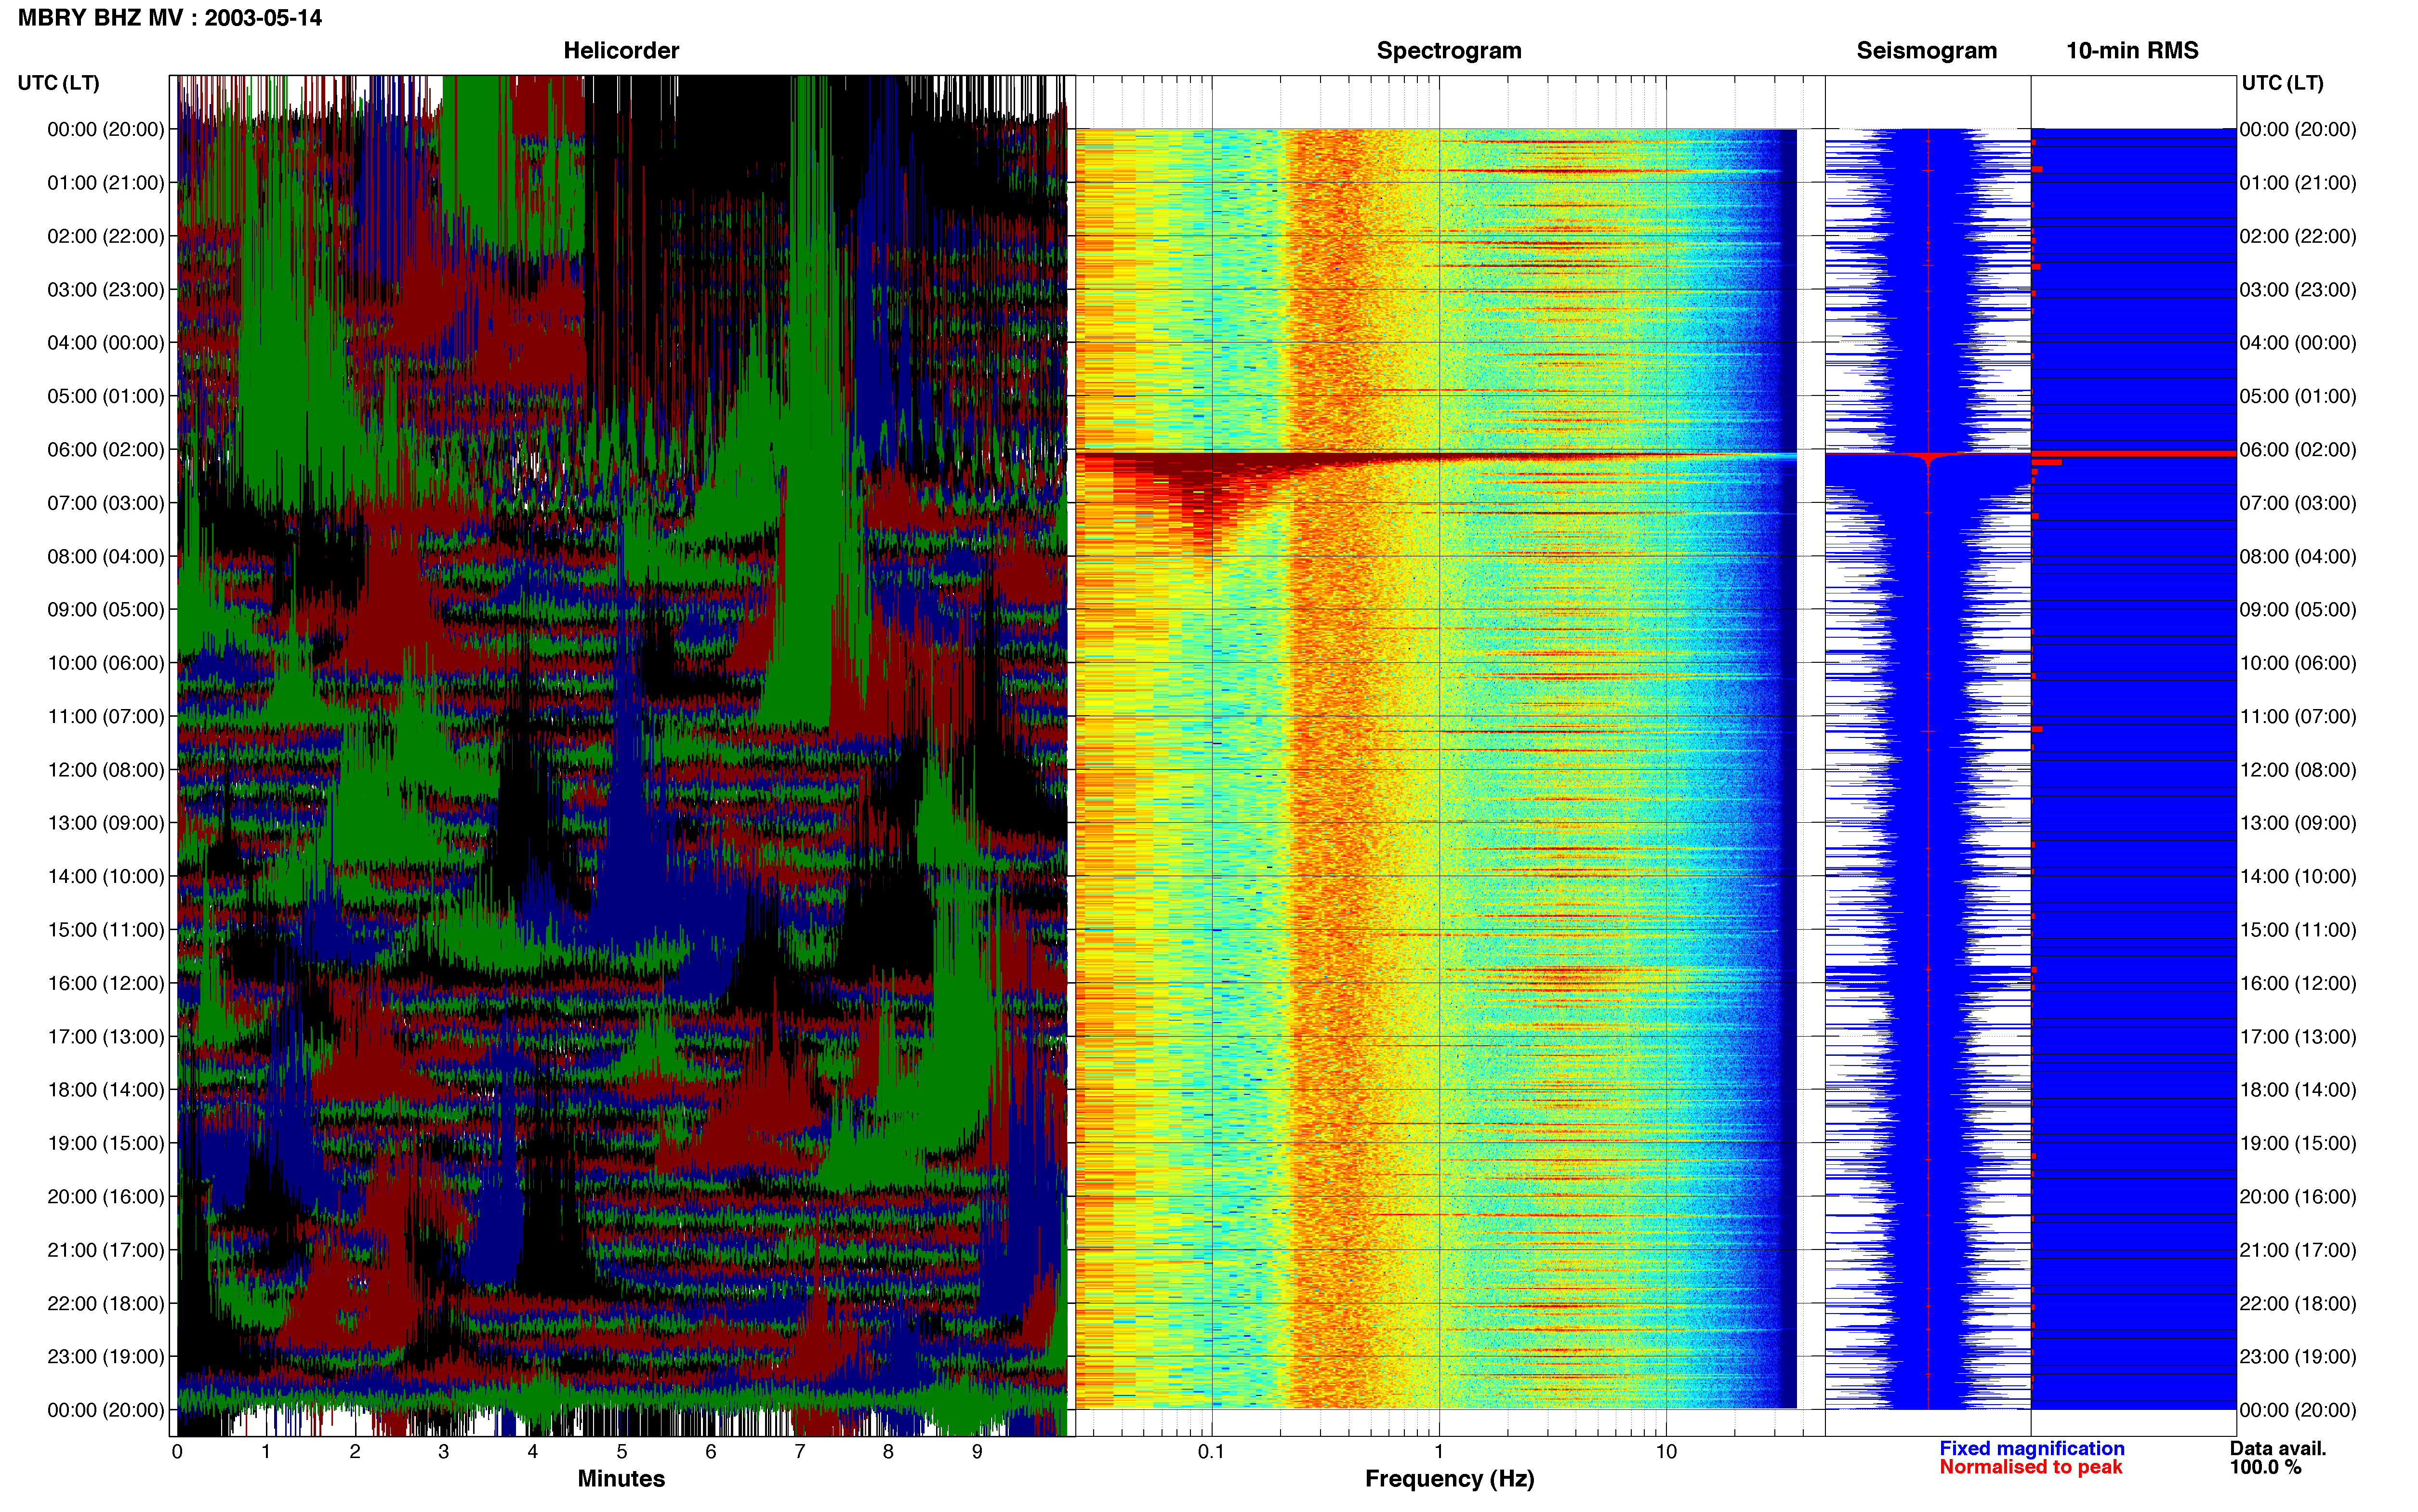
Task: Click '06:00 (02:00)' on the RMS-side time axis
Action: (2298, 450)
